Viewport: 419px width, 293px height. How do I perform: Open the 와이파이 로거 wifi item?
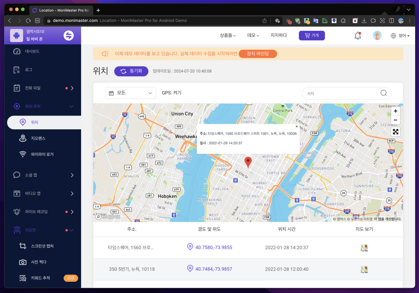pyautogui.click(x=43, y=154)
